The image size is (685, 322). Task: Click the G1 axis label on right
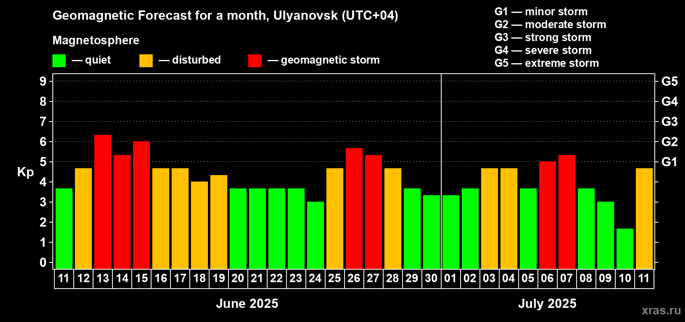coord(670,162)
